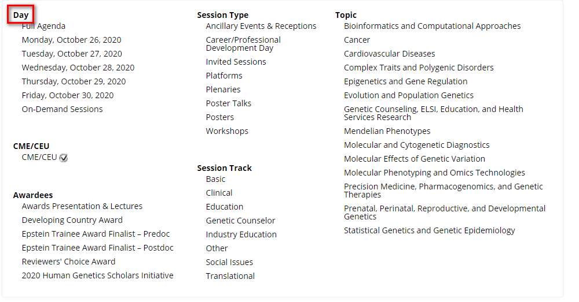Image resolution: width=579 pixels, height=302 pixels.
Task: Select Monday, October 26, 2020
Action: (71, 40)
